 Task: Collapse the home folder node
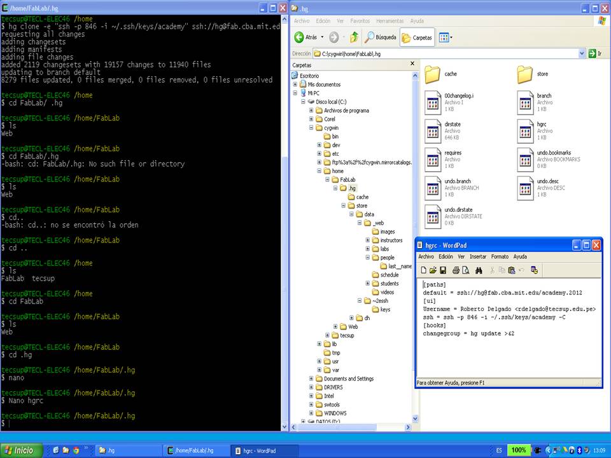[x=319, y=171]
